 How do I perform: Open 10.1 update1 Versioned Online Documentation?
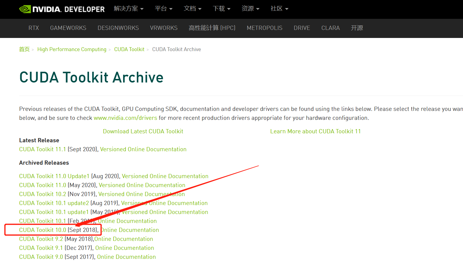click(x=165, y=212)
